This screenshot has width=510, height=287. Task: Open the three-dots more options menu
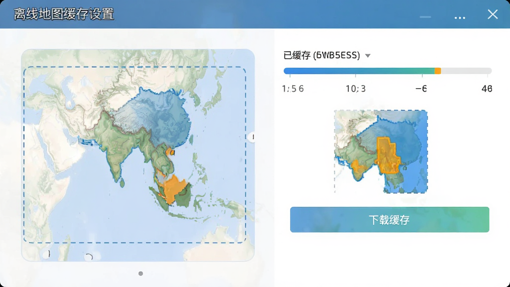pyautogui.click(x=460, y=17)
